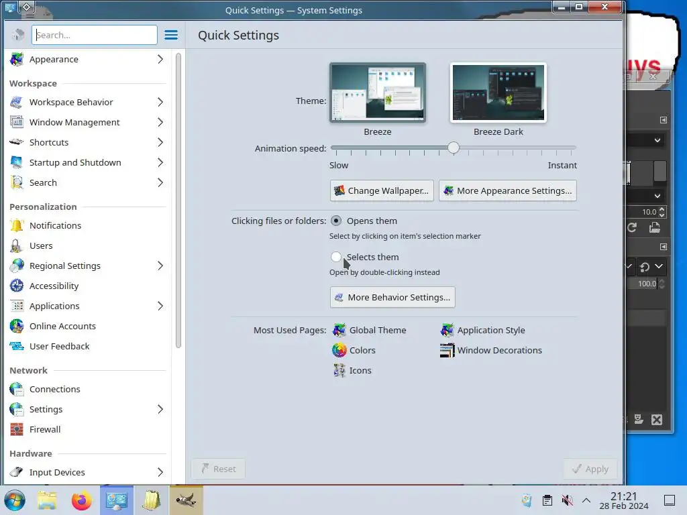The height and width of the screenshot is (515, 687).
Task: Expand Workspace Behavior chevron
Action: pyautogui.click(x=160, y=102)
